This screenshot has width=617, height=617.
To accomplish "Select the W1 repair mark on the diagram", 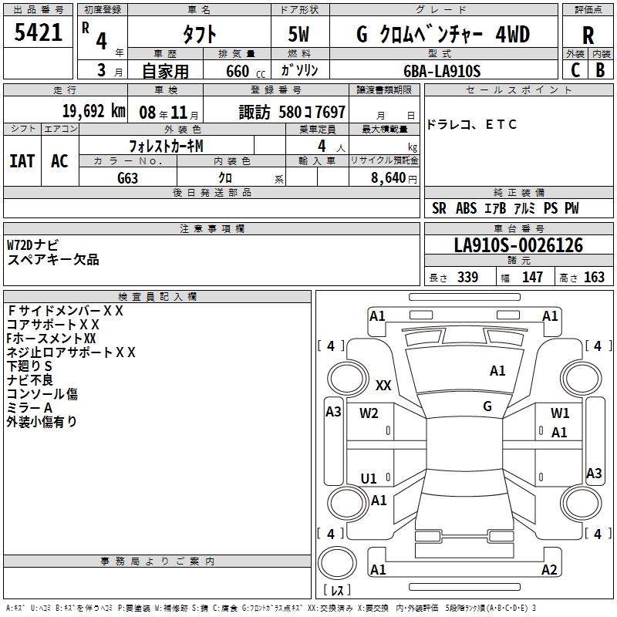I will tap(560, 413).
